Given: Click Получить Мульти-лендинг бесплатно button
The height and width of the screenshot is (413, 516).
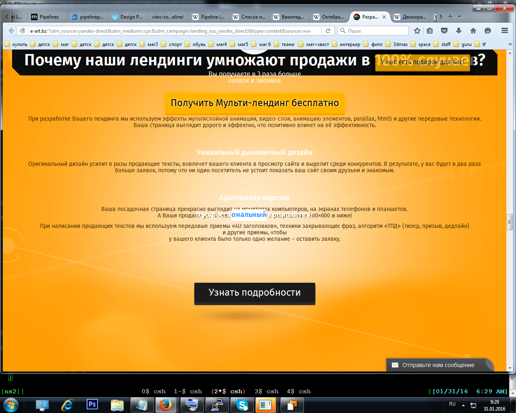Looking at the screenshot, I should click(255, 103).
